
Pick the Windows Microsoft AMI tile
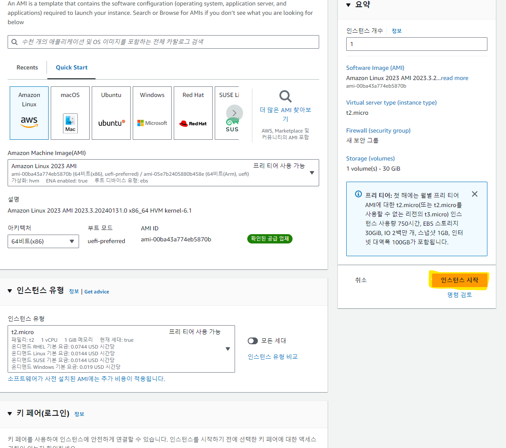pos(152,113)
